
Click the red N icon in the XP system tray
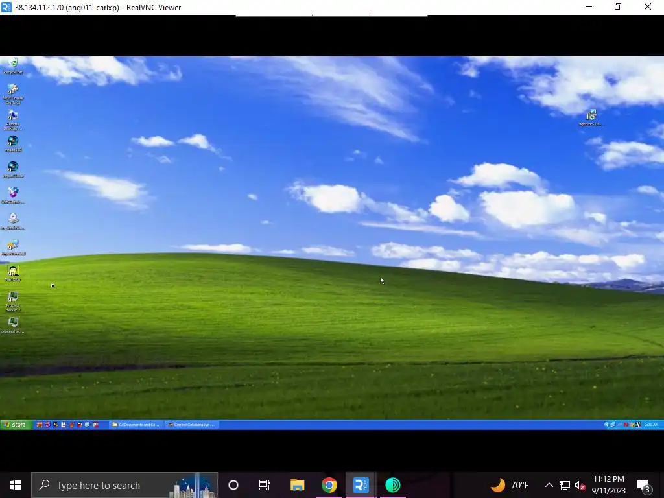pyautogui.click(x=626, y=425)
